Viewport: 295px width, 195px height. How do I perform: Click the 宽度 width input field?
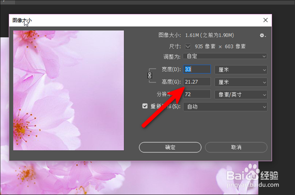tap(197, 69)
